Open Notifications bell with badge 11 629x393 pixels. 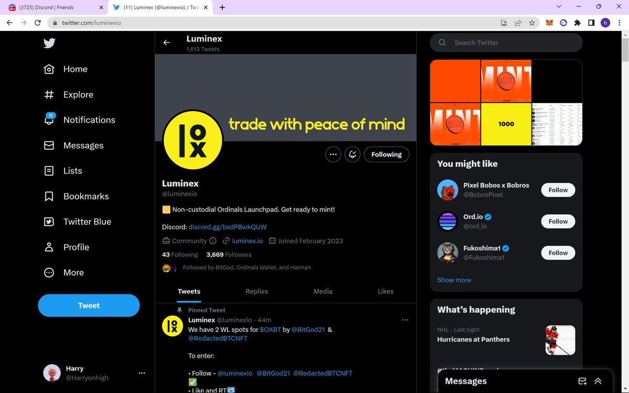pyautogui.click(x=49, y=119)
